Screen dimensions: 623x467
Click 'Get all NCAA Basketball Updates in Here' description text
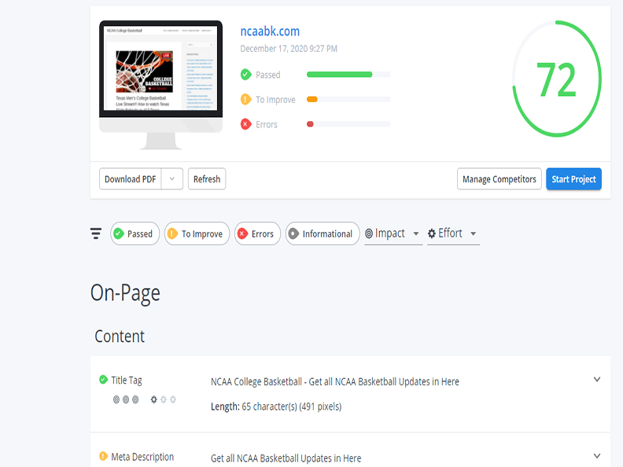(x=286, y=458)
